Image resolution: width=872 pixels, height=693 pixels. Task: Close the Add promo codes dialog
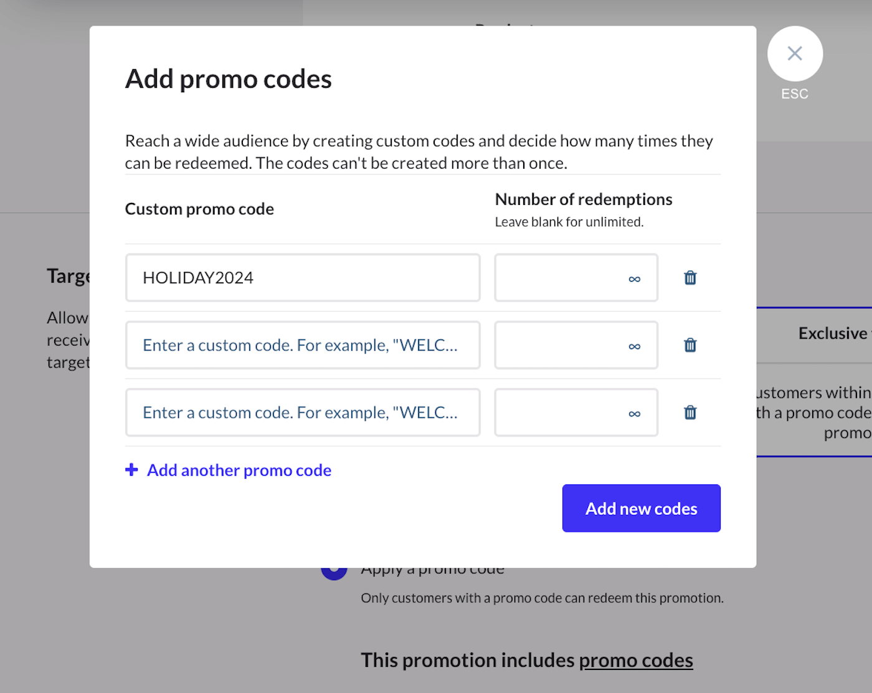point(795,54)
